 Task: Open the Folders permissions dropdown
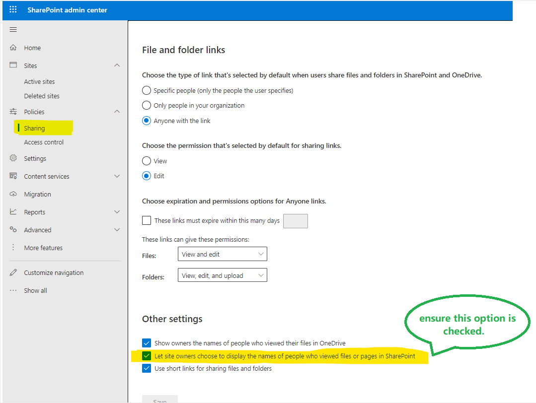[x=222, y=275]
